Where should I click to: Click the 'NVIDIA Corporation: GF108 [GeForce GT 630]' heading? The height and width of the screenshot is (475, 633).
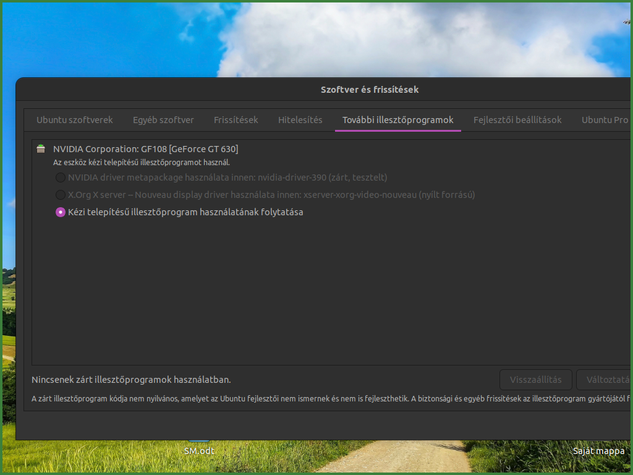(146, 149)
